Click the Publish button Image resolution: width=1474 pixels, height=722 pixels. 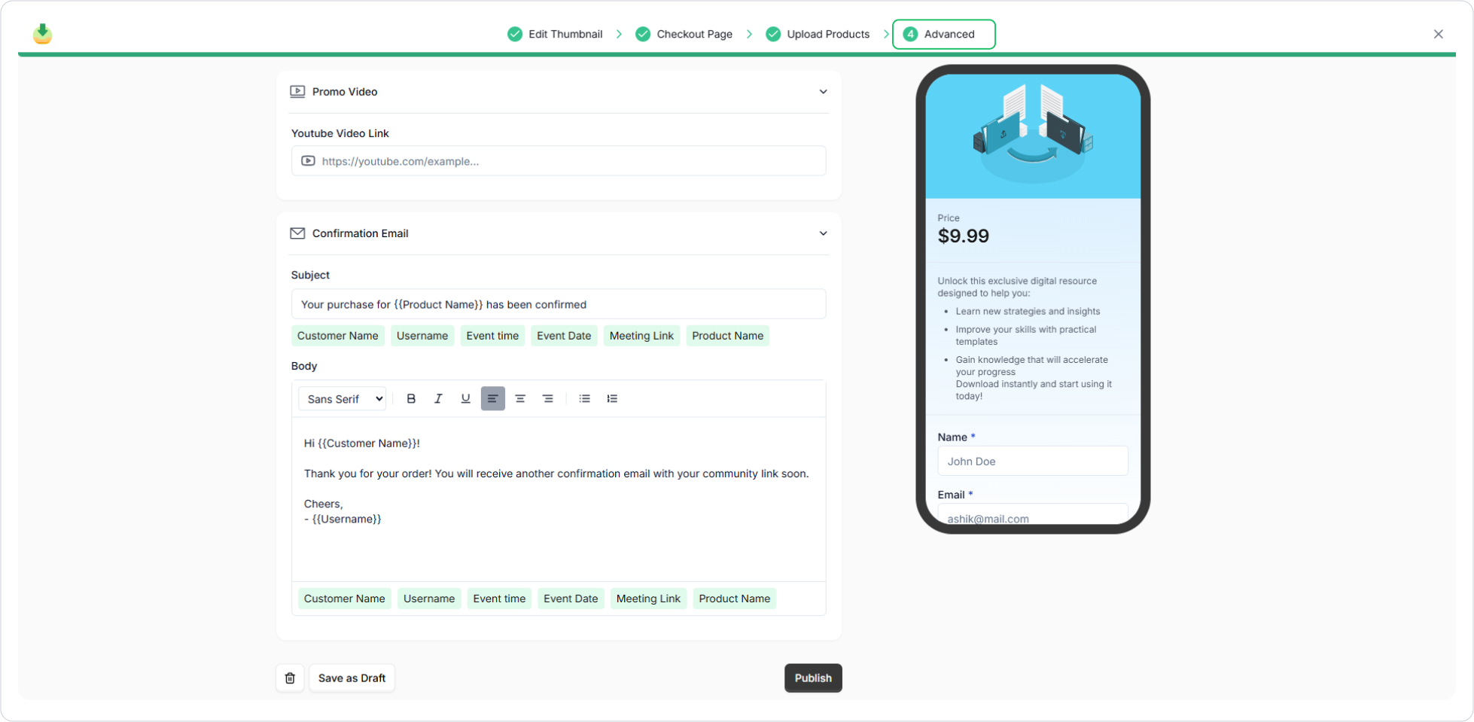[813, 678]
